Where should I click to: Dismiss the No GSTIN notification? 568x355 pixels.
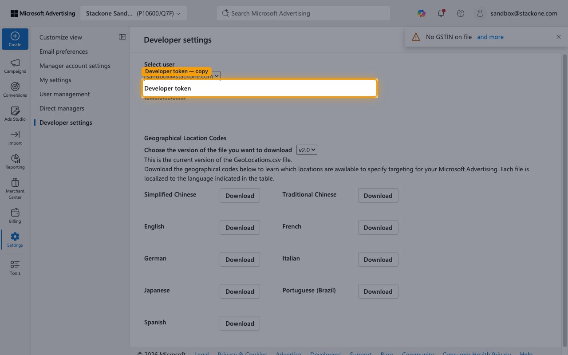[559, 37]
